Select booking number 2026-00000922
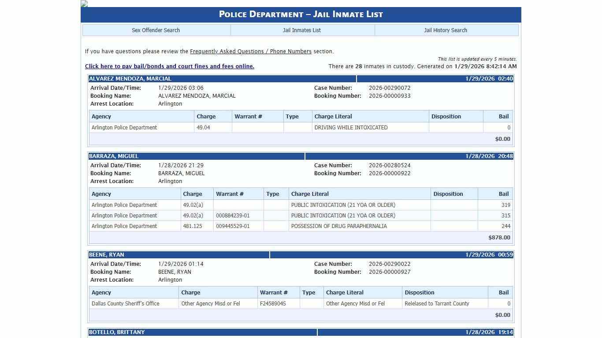The width and height of the screenshot is (602, 338). 390,173
